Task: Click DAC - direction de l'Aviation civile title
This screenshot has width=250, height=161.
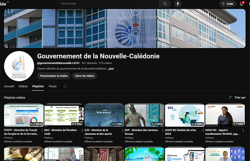Action: [61, 132]
